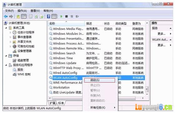Collapse the 存储 tree node
The image size is (176, 113).
pos(6,56)
